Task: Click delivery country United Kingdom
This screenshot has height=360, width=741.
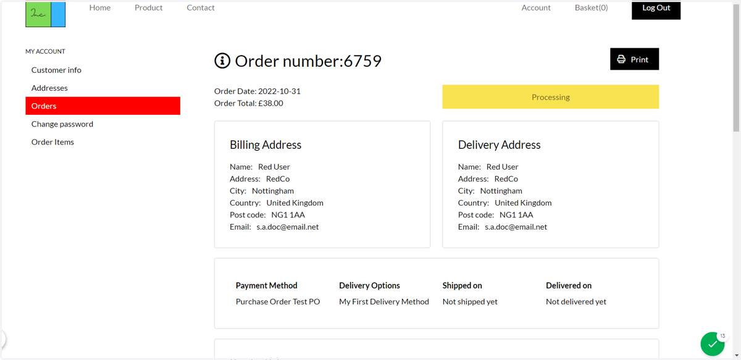Action: click(x=523, y=203)
